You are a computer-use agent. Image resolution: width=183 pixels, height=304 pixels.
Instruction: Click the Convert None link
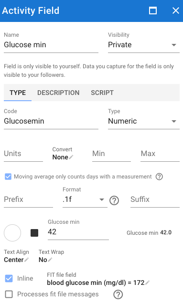tap(60, 157)
